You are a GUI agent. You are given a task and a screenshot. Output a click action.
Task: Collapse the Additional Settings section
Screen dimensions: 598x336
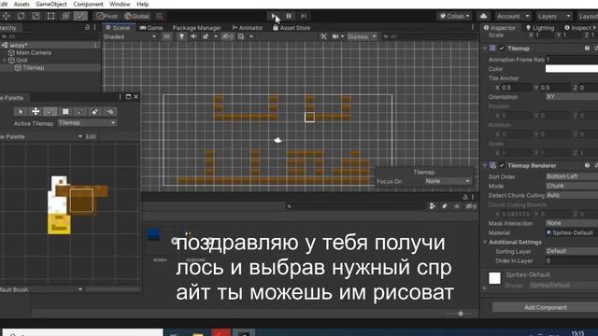click(485, 243)
